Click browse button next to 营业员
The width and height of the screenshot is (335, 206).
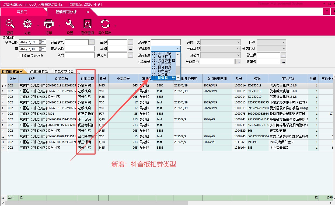point(283,55)
